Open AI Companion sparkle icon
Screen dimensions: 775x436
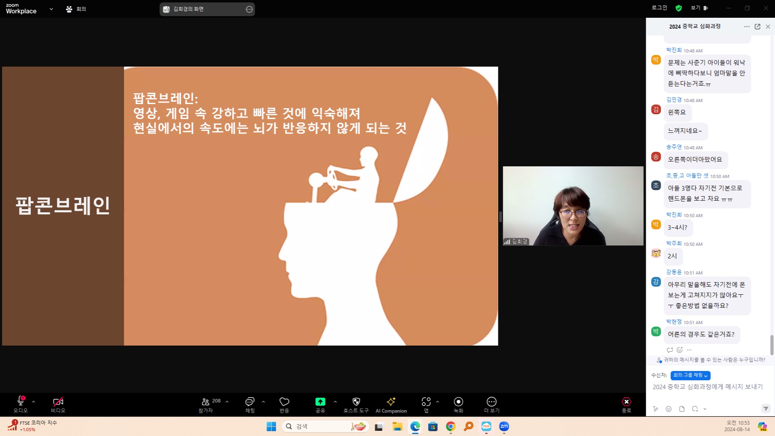coord(391,405)
